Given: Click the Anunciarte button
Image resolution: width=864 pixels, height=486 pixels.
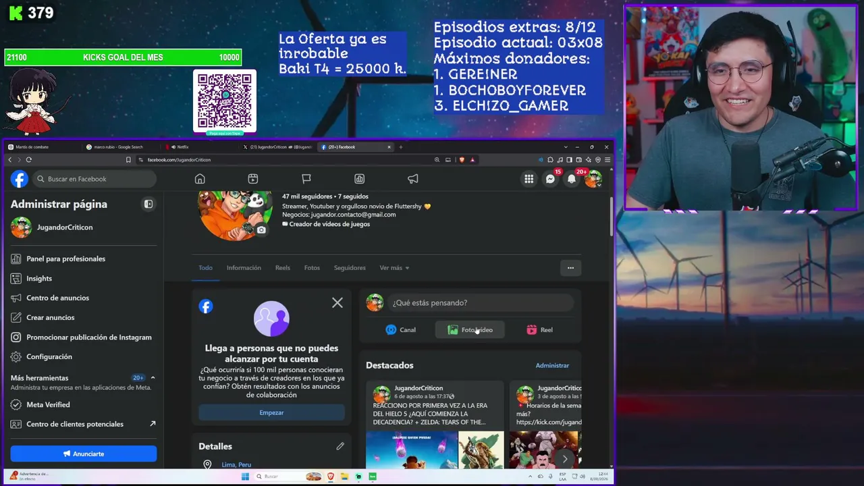Looking at the screenshot, I should click(84, 454).
